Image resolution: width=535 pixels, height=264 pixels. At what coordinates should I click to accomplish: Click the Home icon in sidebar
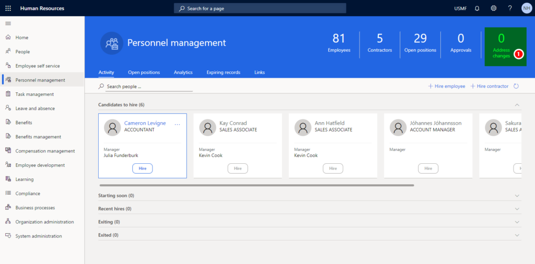click(8, 38)
